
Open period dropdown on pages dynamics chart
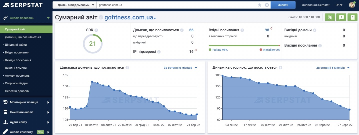point(333,68)
